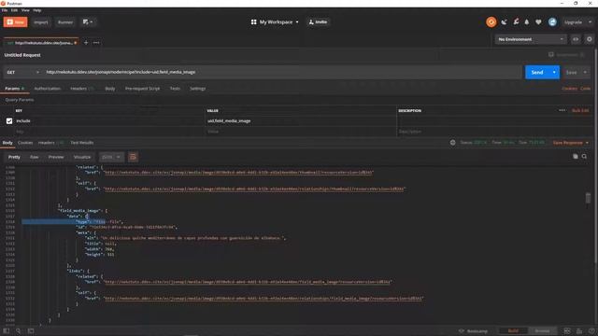Open the tab options ellipsis menu
The image size is (598, 336).
pyautogui.click(x=96, y=43)
